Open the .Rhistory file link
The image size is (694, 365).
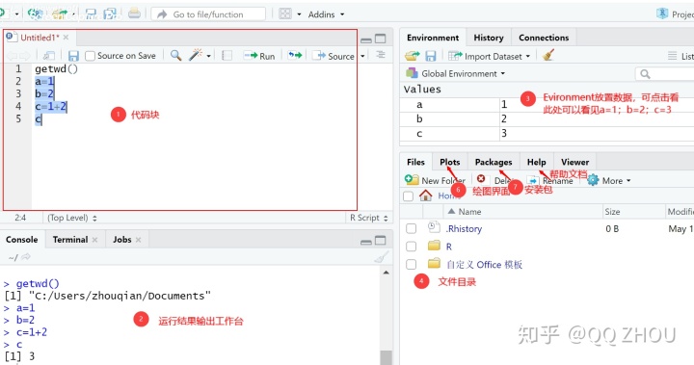click(x=464, y=229)
